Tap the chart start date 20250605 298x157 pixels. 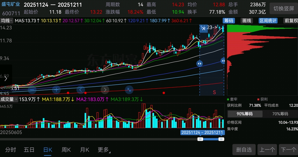tap(11, 132)
